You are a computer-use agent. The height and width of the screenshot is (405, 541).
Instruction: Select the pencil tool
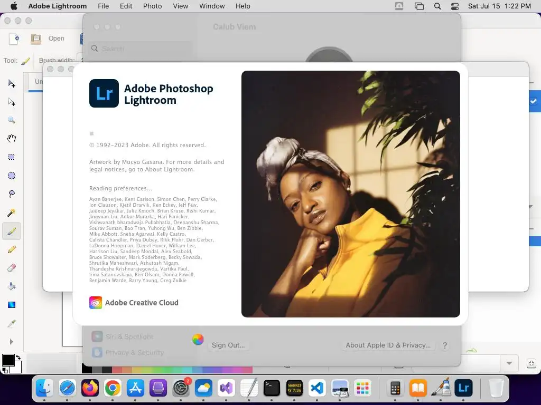pos(12,249)
